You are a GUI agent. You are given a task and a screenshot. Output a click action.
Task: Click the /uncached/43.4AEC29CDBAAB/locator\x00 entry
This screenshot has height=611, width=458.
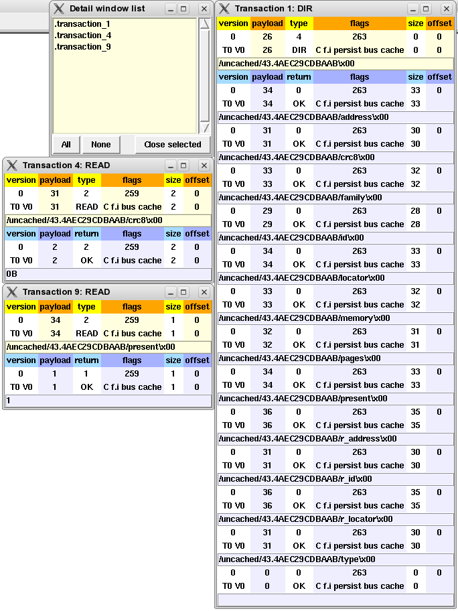335,278
